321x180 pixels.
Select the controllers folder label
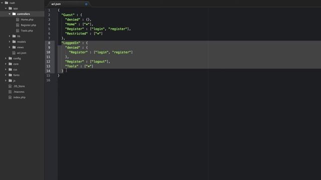coord(24,14)
